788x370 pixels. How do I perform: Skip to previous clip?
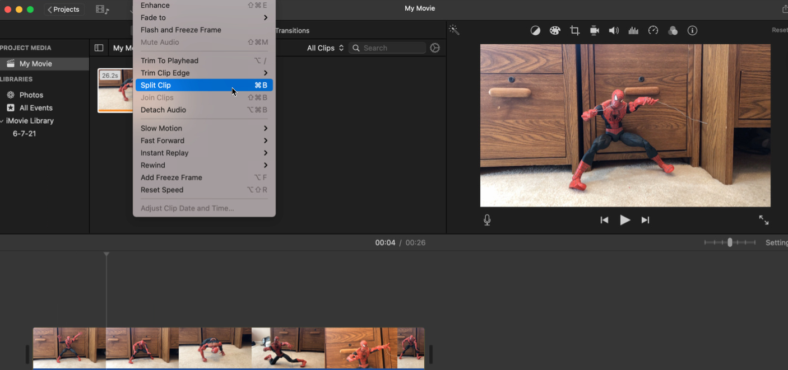click(x=604, y=220)
